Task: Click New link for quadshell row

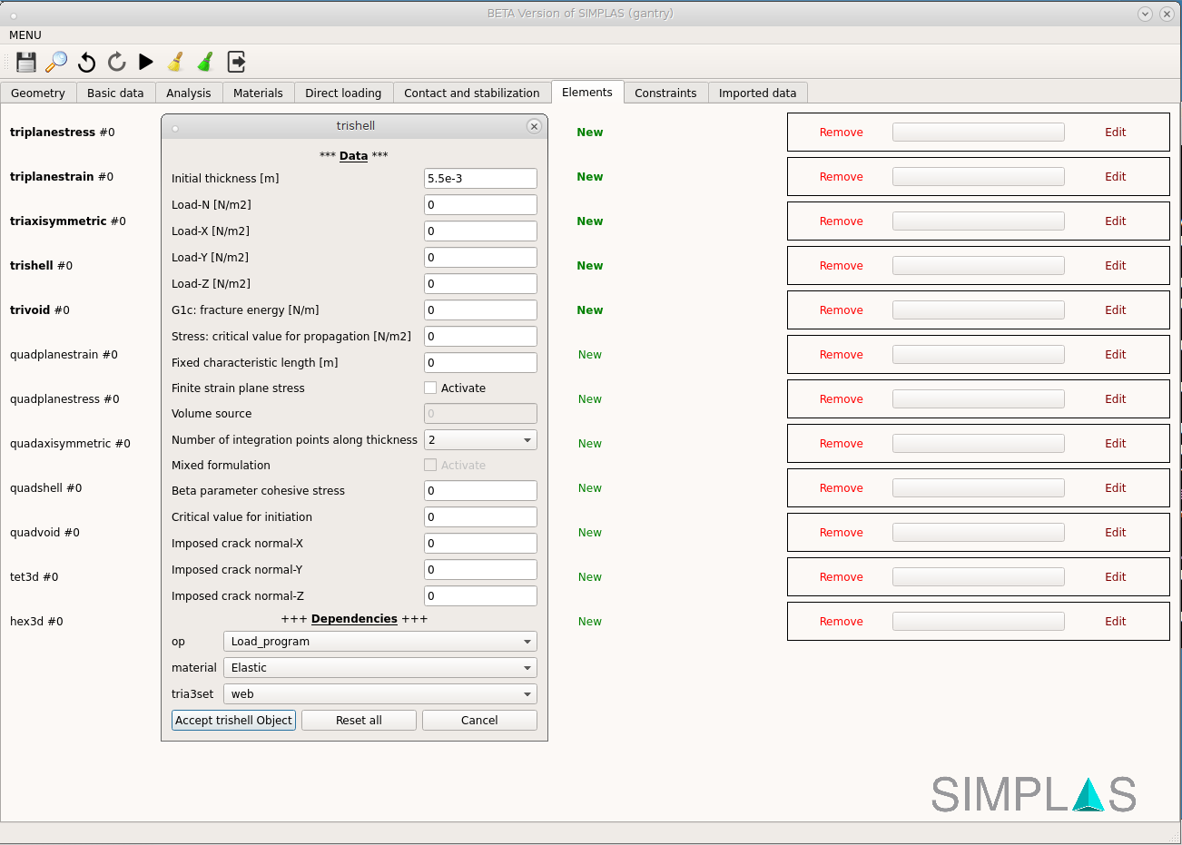Action: pos(589,488)
